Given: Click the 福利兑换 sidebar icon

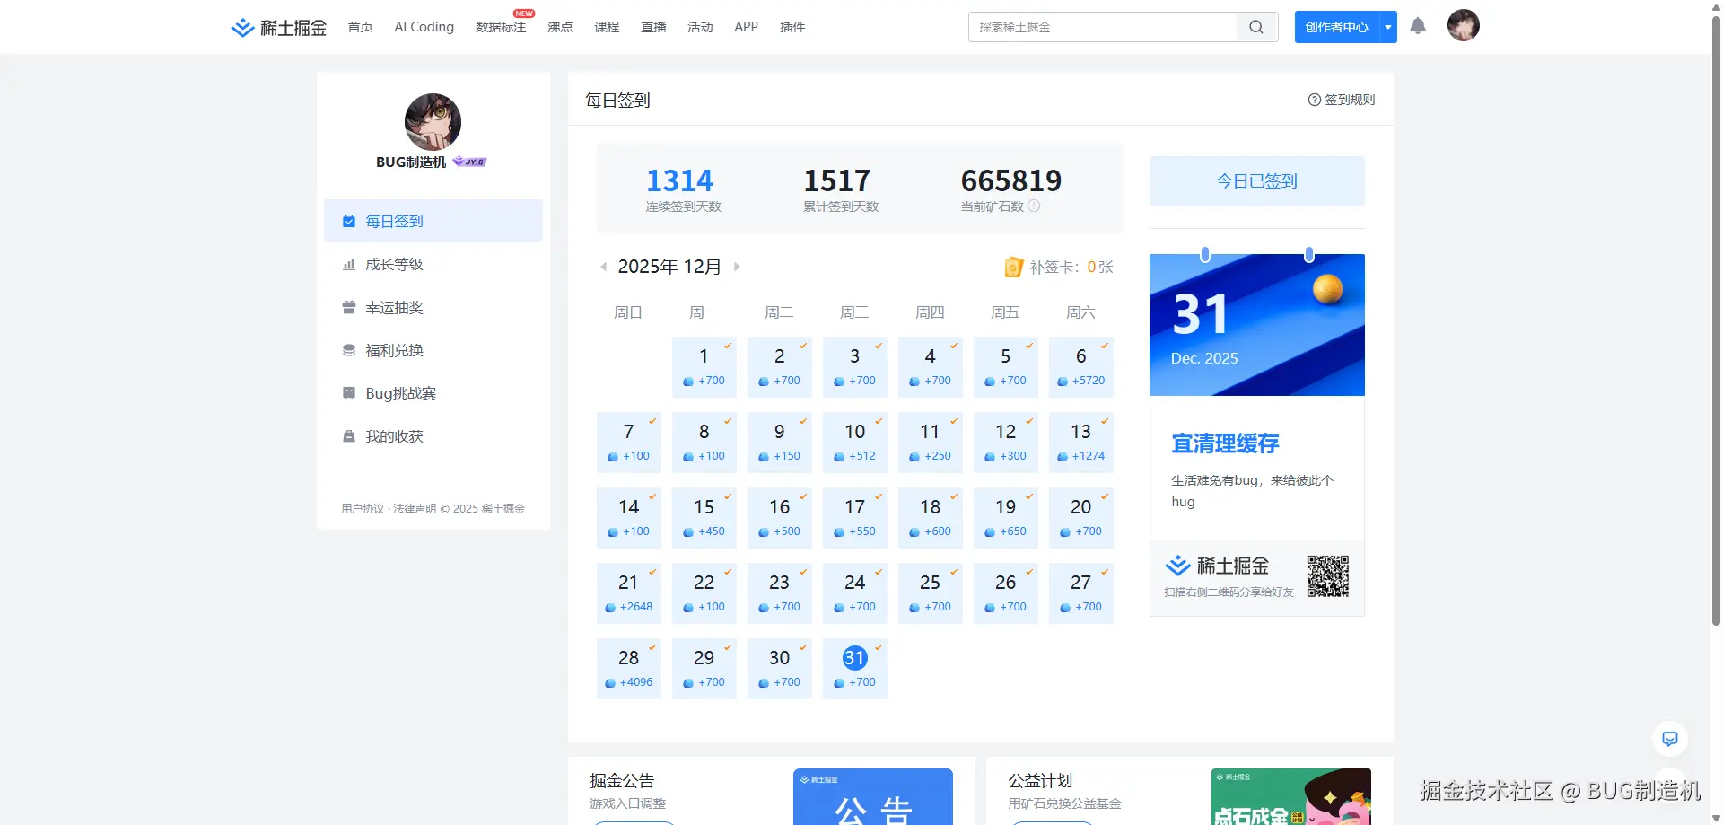Looking at the screenshot, I should point(348,350).
